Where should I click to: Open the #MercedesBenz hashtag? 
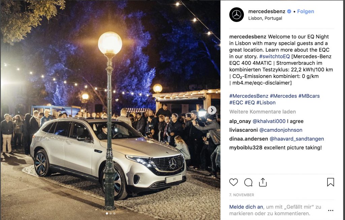coord(249,96)
